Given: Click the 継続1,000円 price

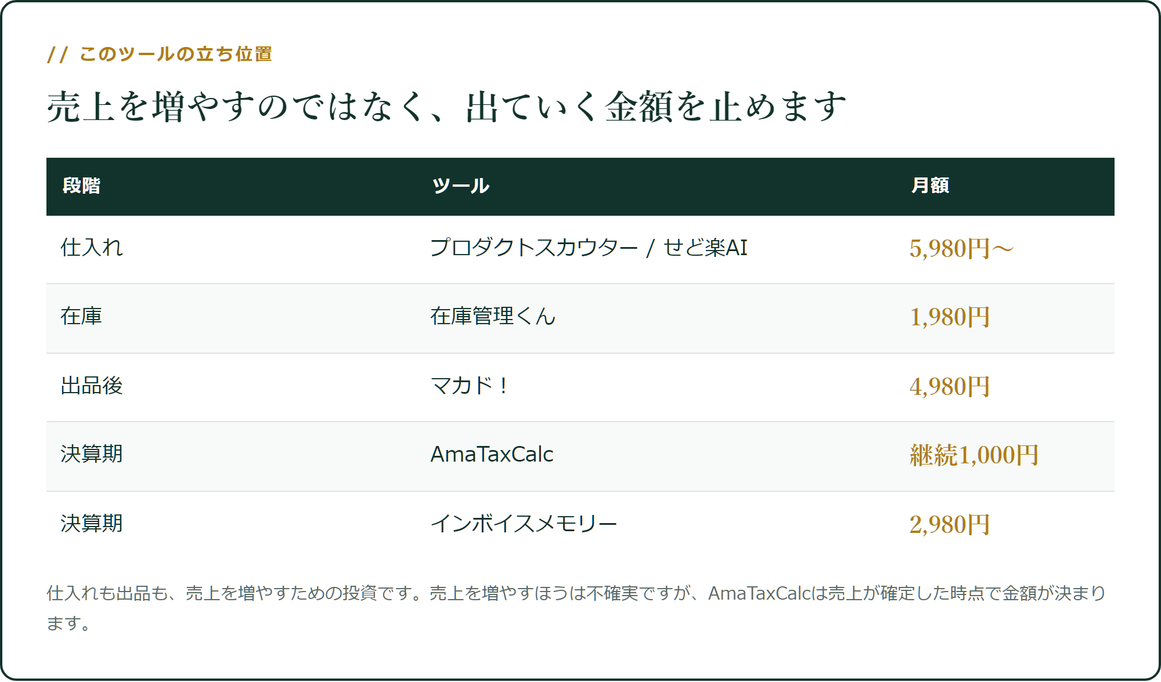Looking at the screenshot, I should coord(974,455).
